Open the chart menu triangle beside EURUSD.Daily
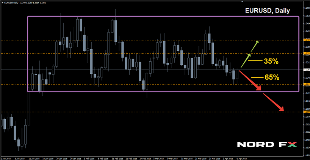 pos(2,3)
